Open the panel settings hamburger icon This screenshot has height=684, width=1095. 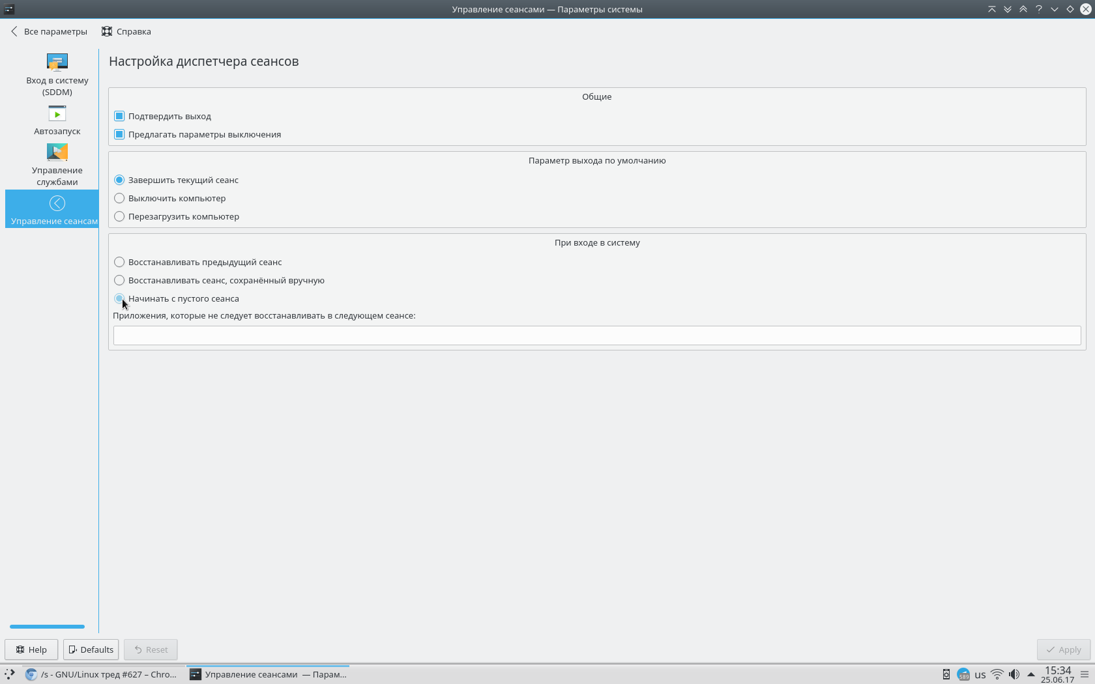click(1085, 674)
